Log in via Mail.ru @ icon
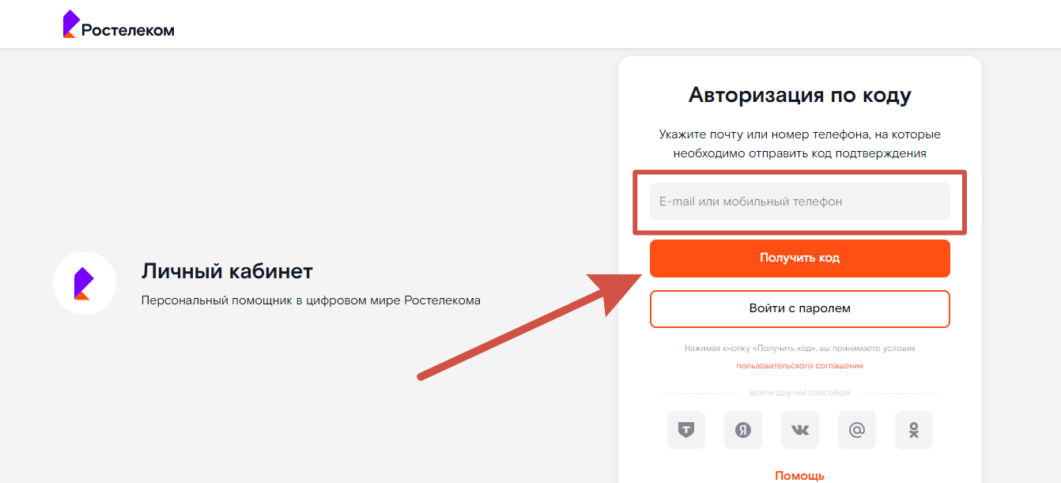Image resolution: width=1061 pixels, height=483 pixels. [x=856, y=430]
